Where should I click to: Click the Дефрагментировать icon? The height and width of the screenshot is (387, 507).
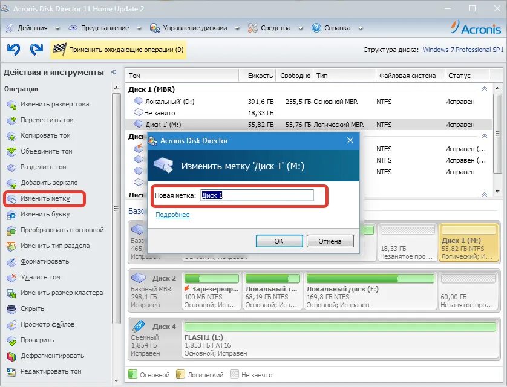pos(11,356)
